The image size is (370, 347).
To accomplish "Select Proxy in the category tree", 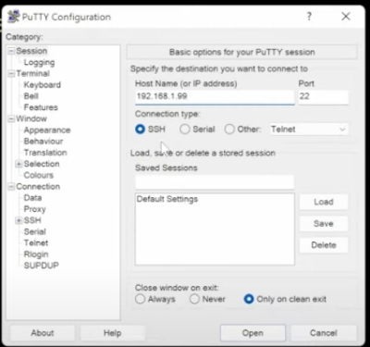I will click(x=35, y=209).
